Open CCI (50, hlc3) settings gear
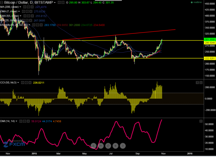 26,83
